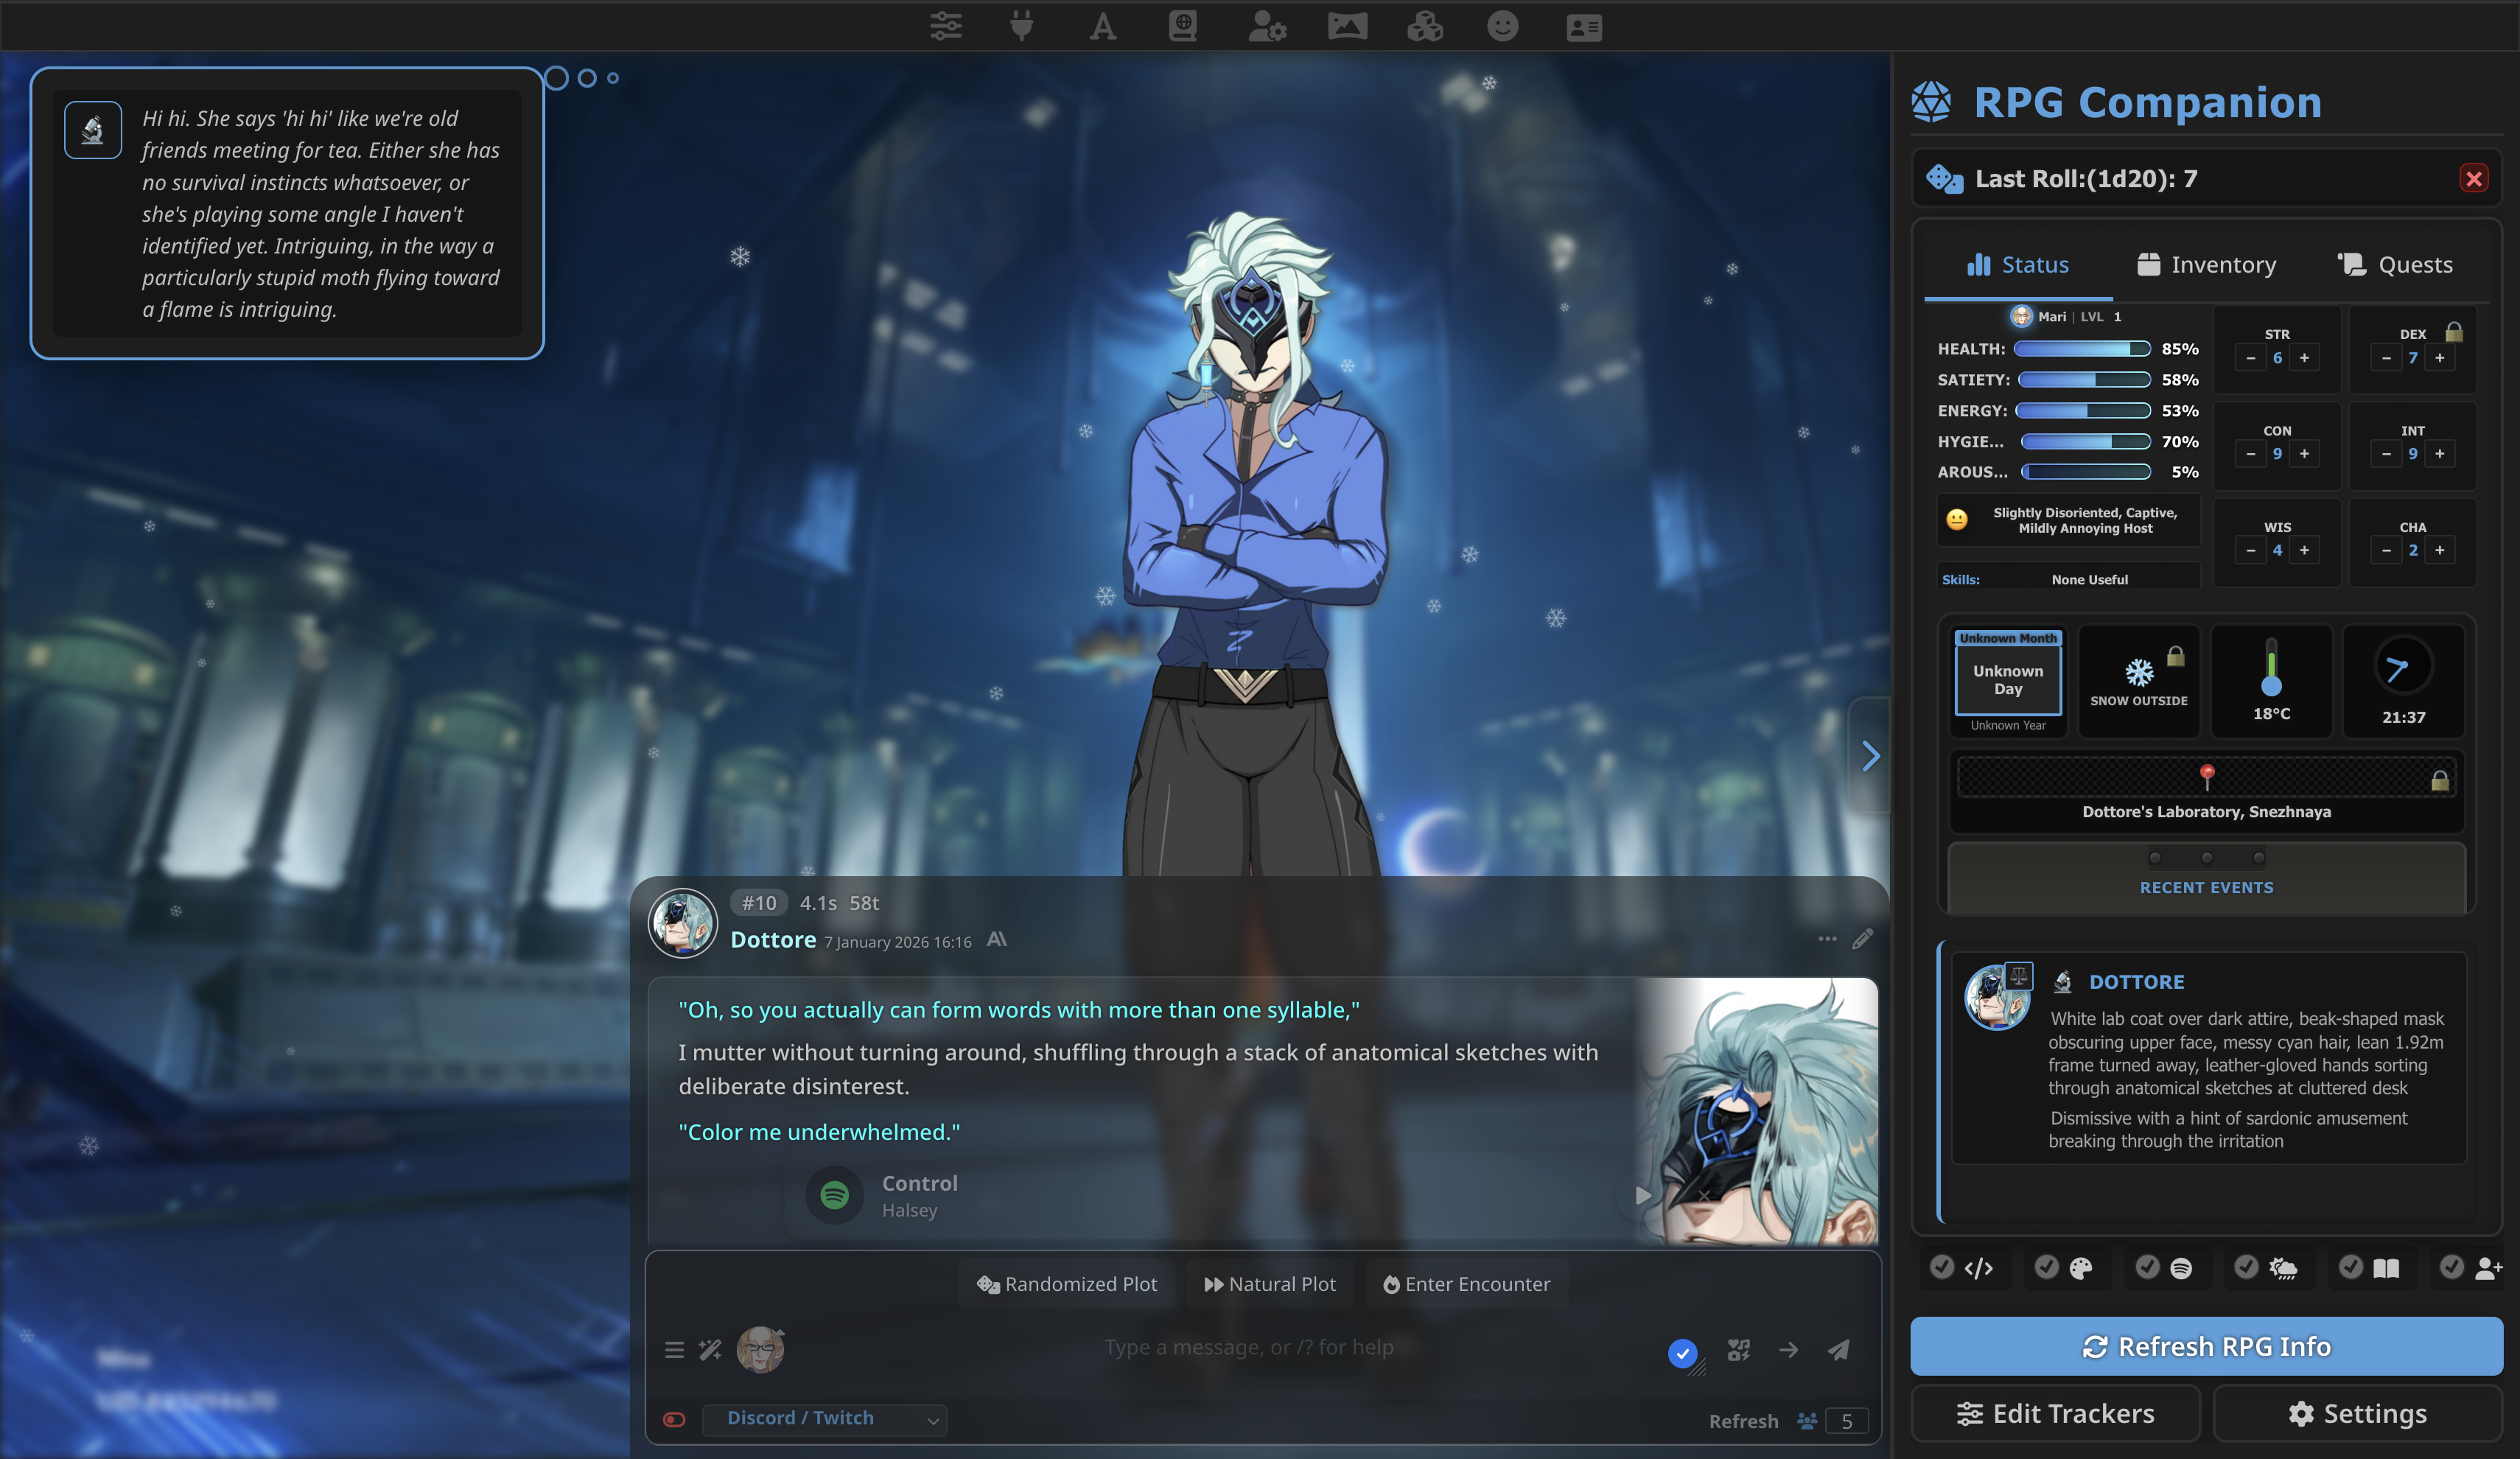Click the Randomized Plot button
Image resolution: width=2520 pixels, height=1459 pixels.
[1067, 1284]
